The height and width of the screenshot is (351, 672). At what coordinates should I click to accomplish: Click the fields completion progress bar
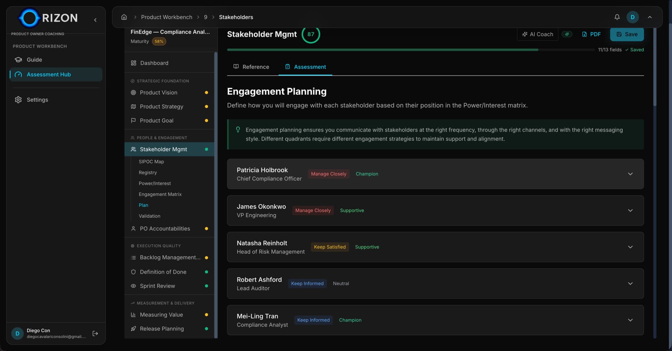click(x=410, y=50)
